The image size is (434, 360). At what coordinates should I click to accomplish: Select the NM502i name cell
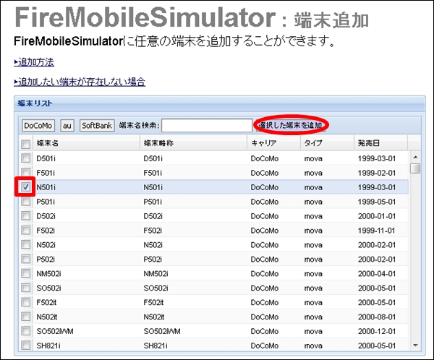[x=48, y=274]
